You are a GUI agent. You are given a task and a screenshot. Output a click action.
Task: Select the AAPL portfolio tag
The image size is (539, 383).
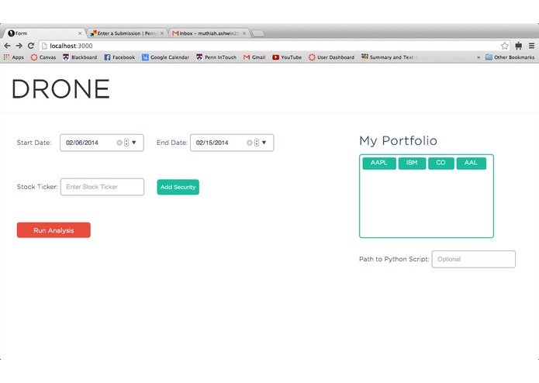point(379,163)
